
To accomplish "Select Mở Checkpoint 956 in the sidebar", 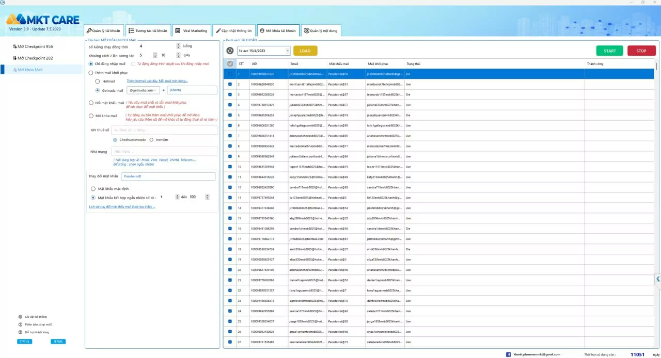I will pyautogui.click(x=41, y=46).
